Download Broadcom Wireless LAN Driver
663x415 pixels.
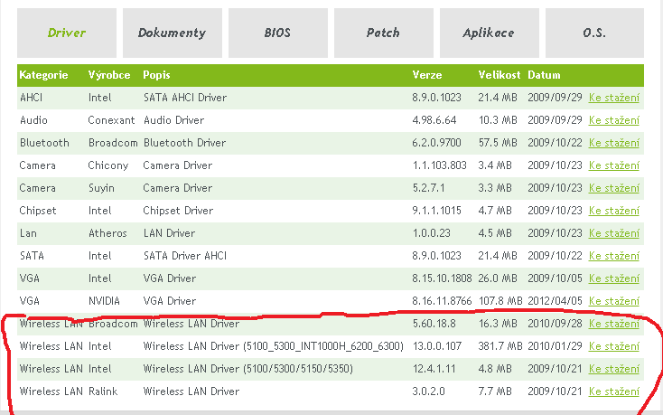pos(613,324)
